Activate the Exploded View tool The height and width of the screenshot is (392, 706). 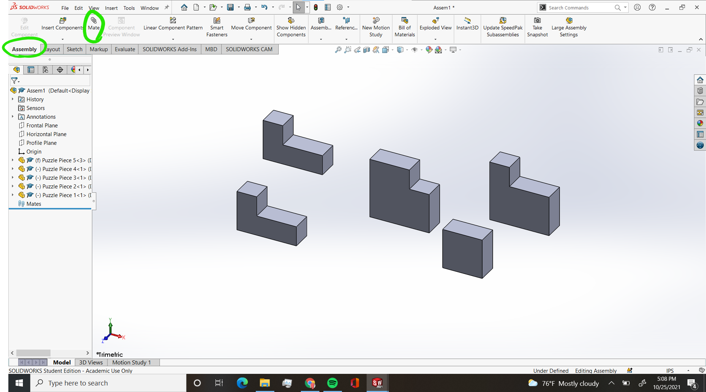tap(435, 25)
